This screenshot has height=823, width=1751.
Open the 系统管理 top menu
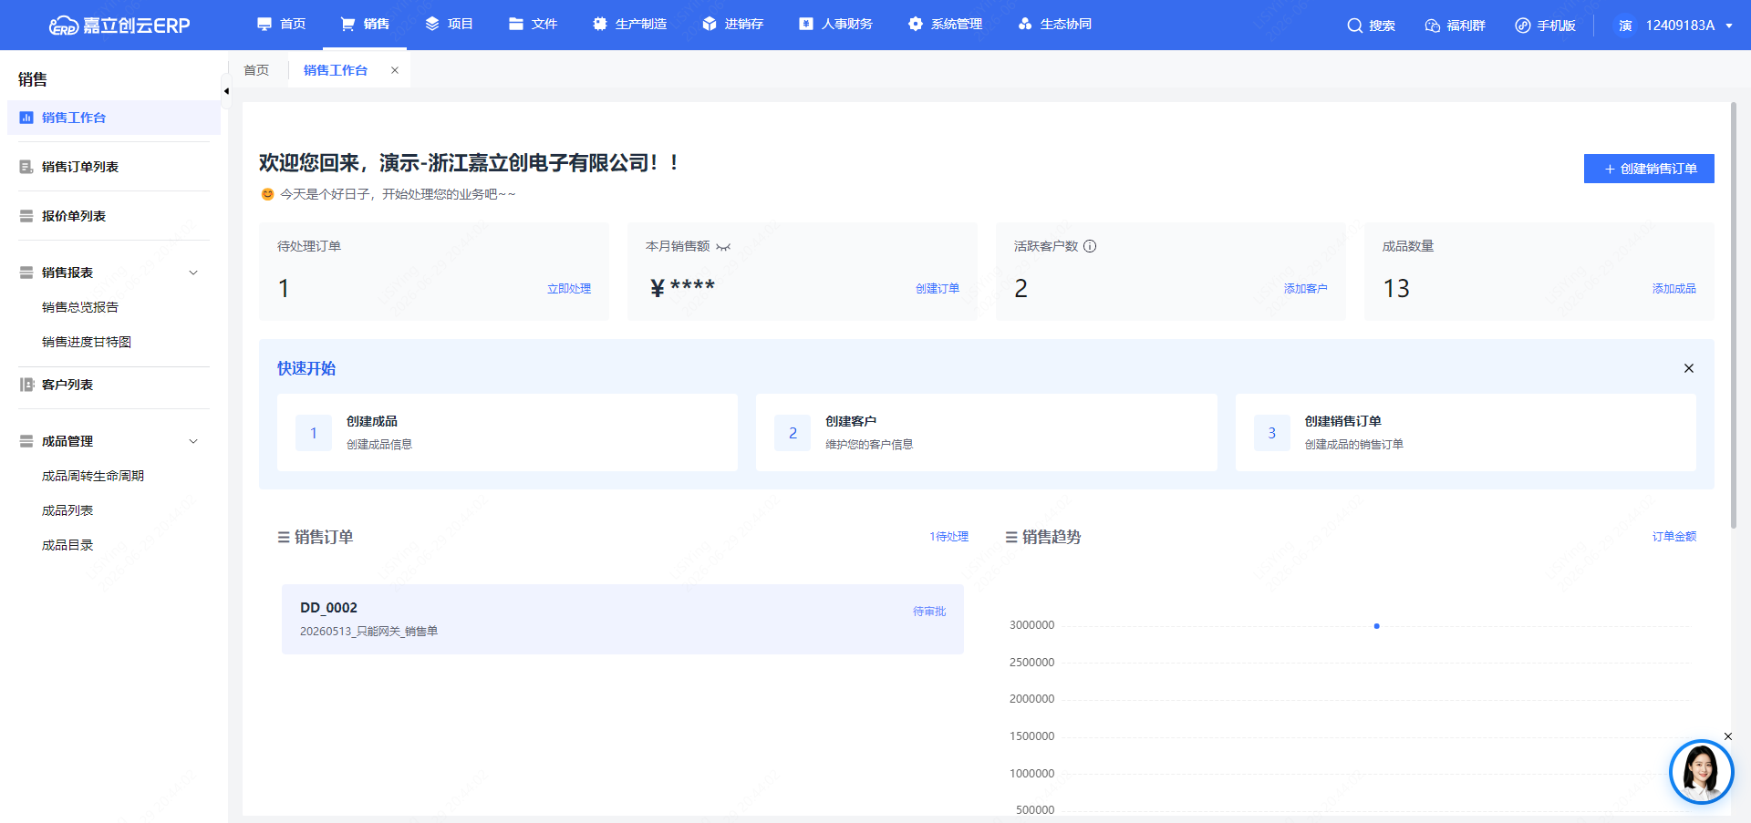(946, 24)
